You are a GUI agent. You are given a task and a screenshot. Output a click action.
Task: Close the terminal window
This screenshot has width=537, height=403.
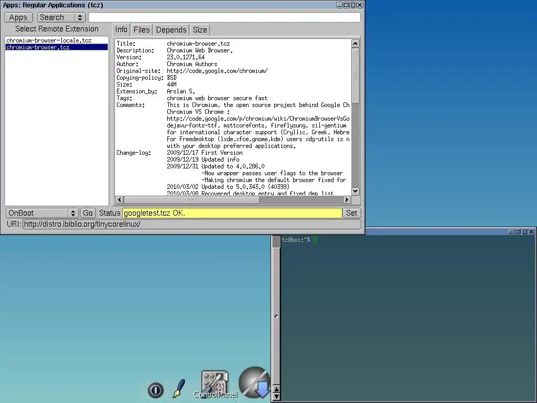[x=531, y=231]
